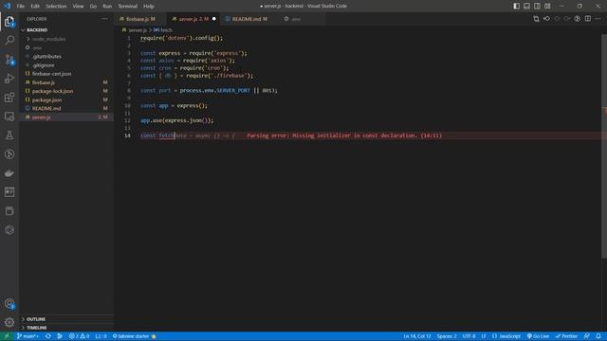
Task: Open the Terminal menu
Action: click(x=128, y=7)
